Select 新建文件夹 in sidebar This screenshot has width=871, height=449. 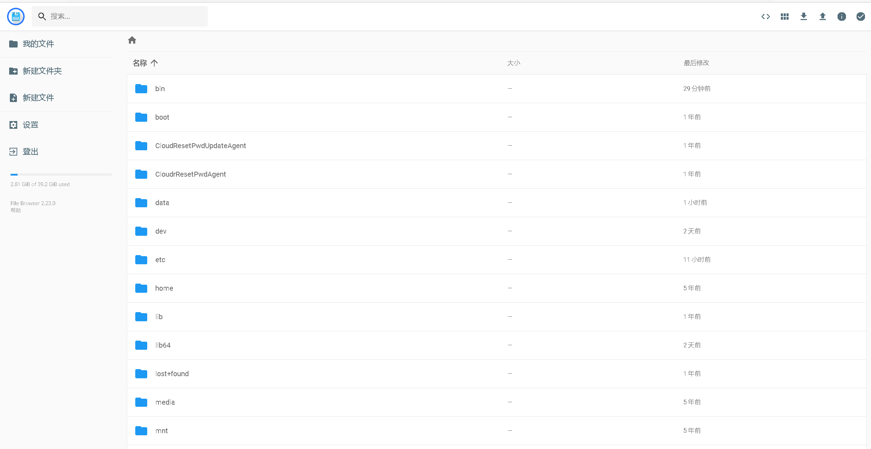point(42,71)
